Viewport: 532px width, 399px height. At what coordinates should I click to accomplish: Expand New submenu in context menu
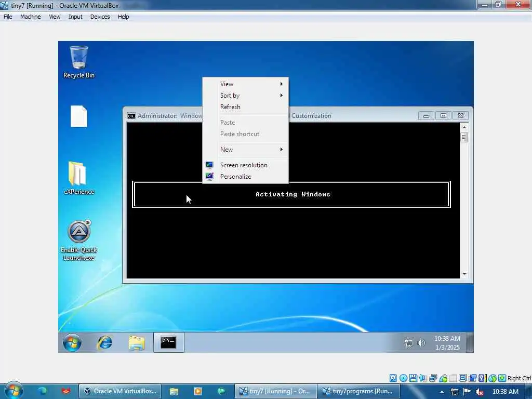click(x=245, y=150)
